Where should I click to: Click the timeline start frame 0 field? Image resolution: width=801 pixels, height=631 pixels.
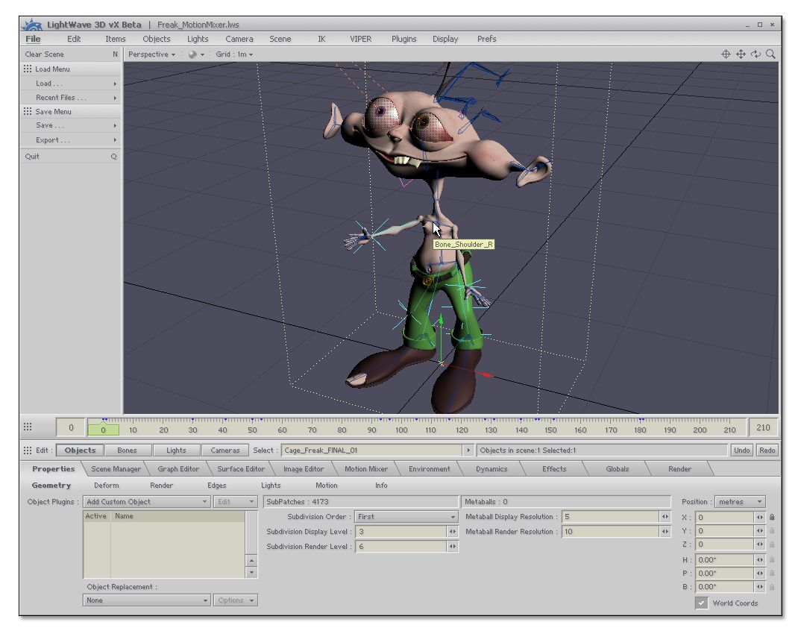pos(71,427)
